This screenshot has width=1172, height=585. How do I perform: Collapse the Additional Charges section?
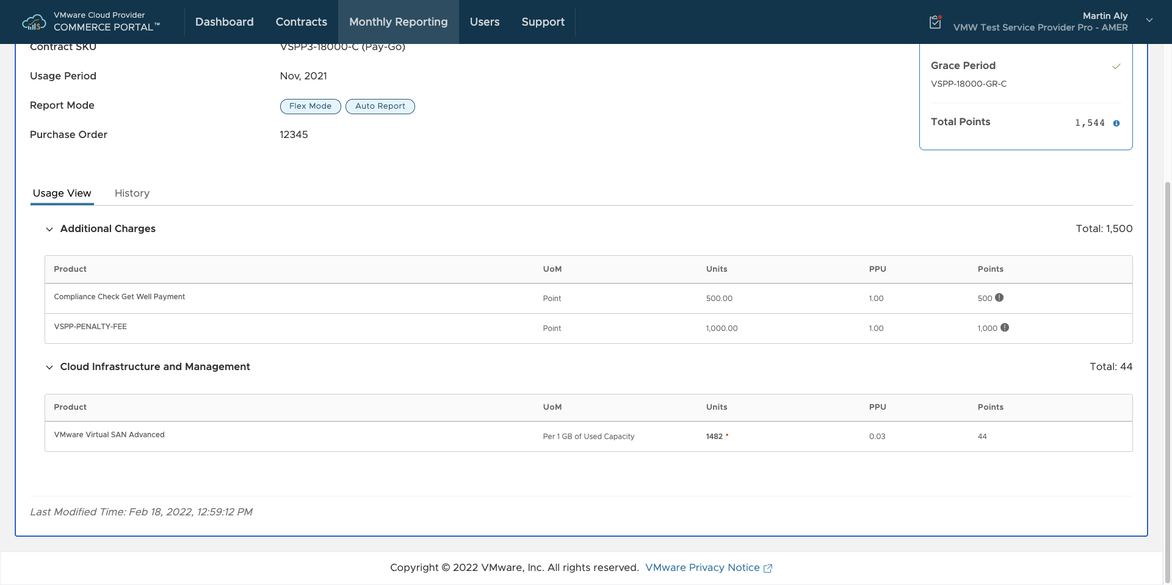pyautogui.click(x=49, y=229)
